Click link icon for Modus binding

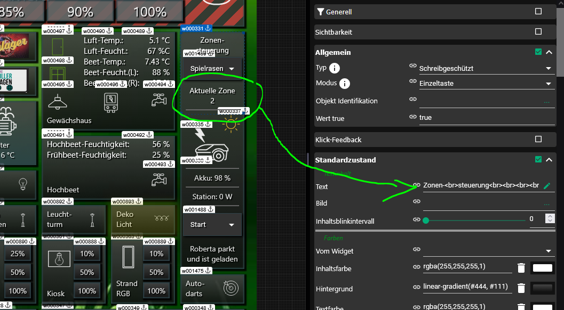click(x=413, y=81)
